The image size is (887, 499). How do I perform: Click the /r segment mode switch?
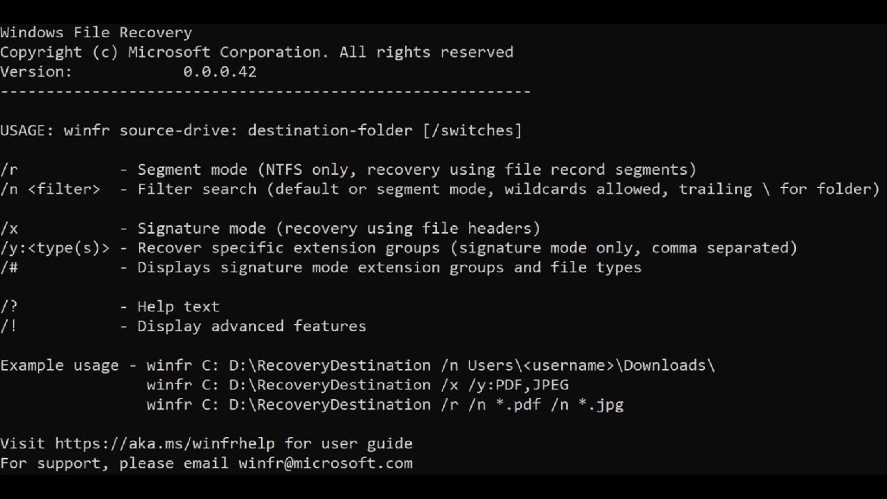point(9,170)
